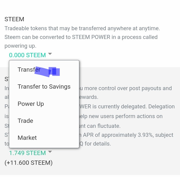180x177 pixels.
Task: Choose Transfer to Savings option
Action: tap(44, 87)
